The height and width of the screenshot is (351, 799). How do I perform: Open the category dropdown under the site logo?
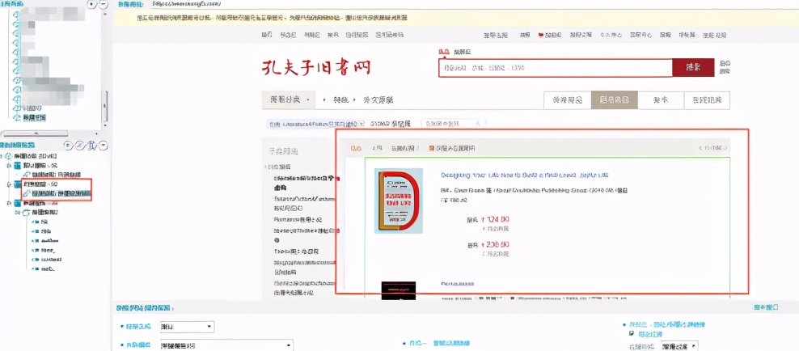coord(287,99)
